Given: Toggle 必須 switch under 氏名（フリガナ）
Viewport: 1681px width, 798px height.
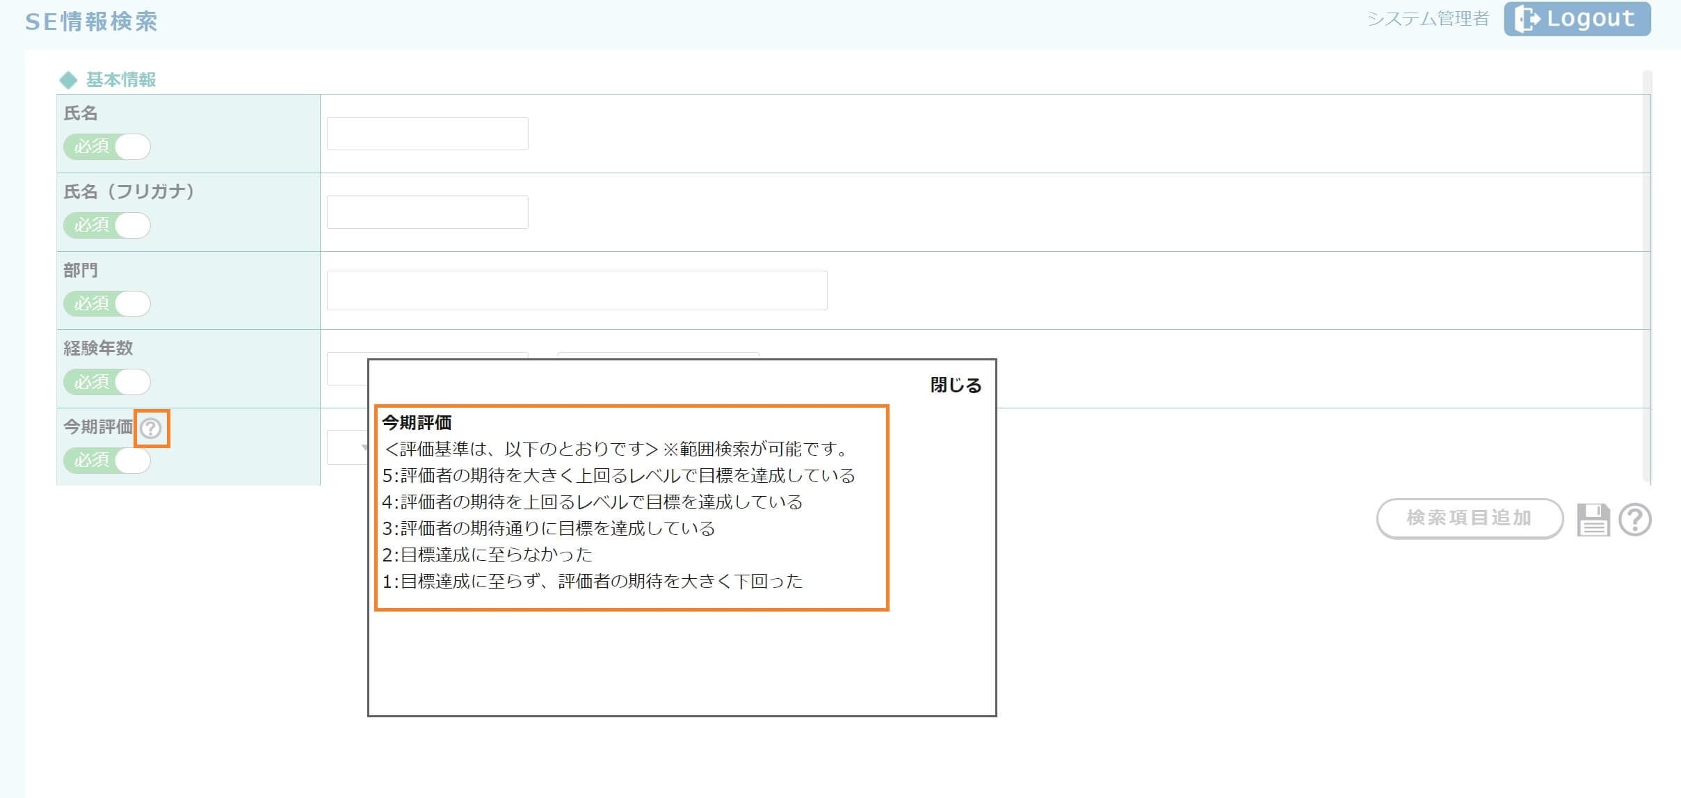Looking at the screenshot, I should 107,225.
